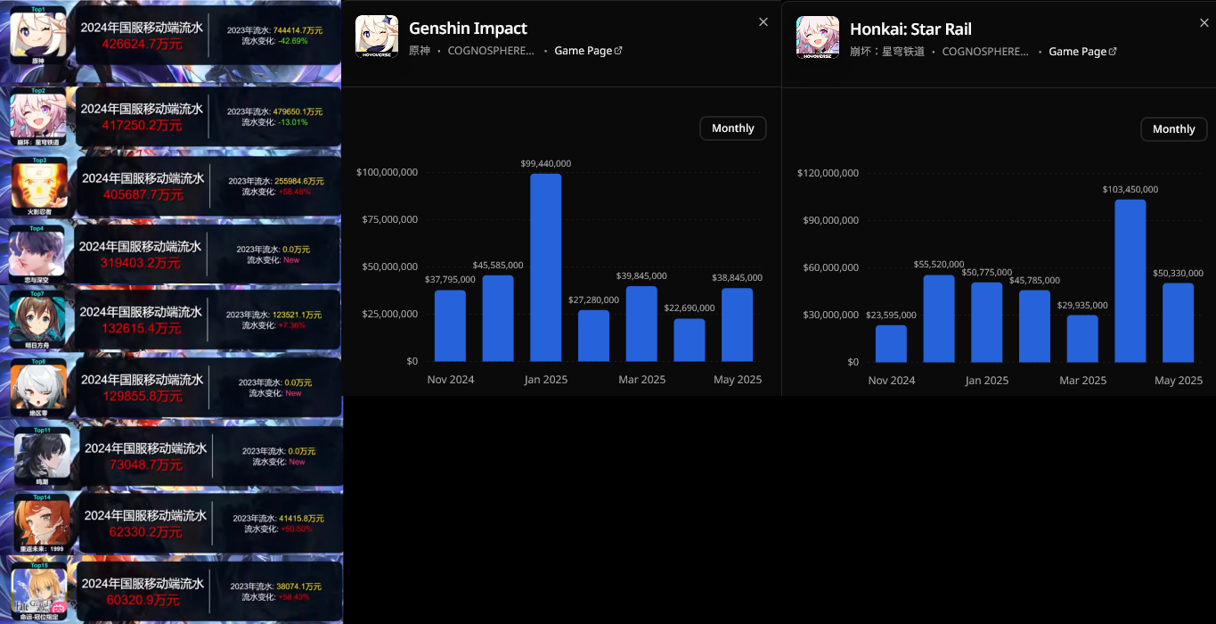This screenshot has height=624, width=1216.
Task: Click the 62330.2万元 revenue figure
Action: click(145, 532)
